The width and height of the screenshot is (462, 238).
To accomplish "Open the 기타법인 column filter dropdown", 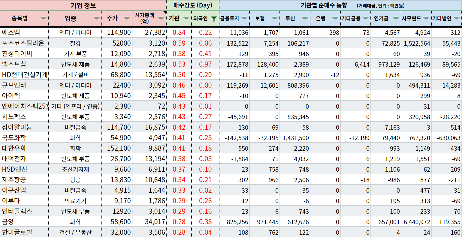I will [x=456, y=19].
